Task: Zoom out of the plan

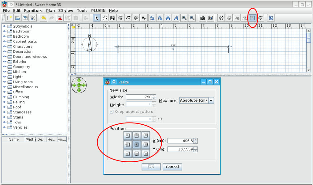Action: [x=192, y=18]
